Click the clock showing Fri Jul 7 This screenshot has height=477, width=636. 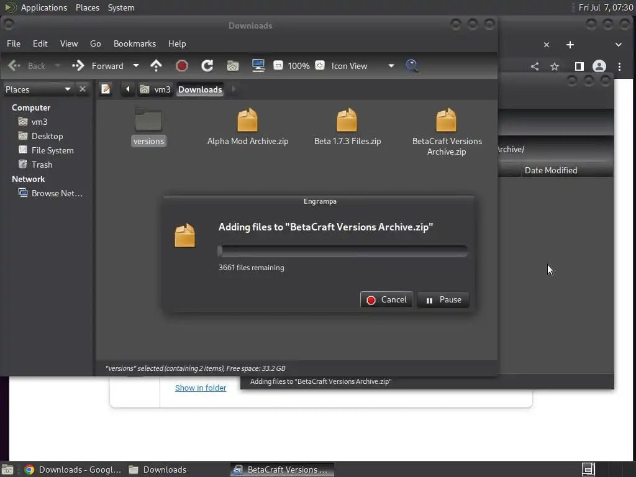point(606,7)
